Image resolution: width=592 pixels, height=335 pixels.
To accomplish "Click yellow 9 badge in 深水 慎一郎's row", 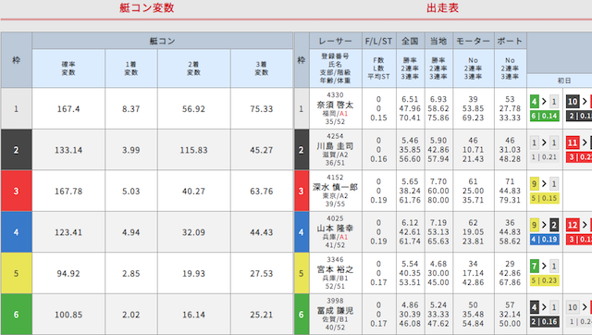I will 534,184.
